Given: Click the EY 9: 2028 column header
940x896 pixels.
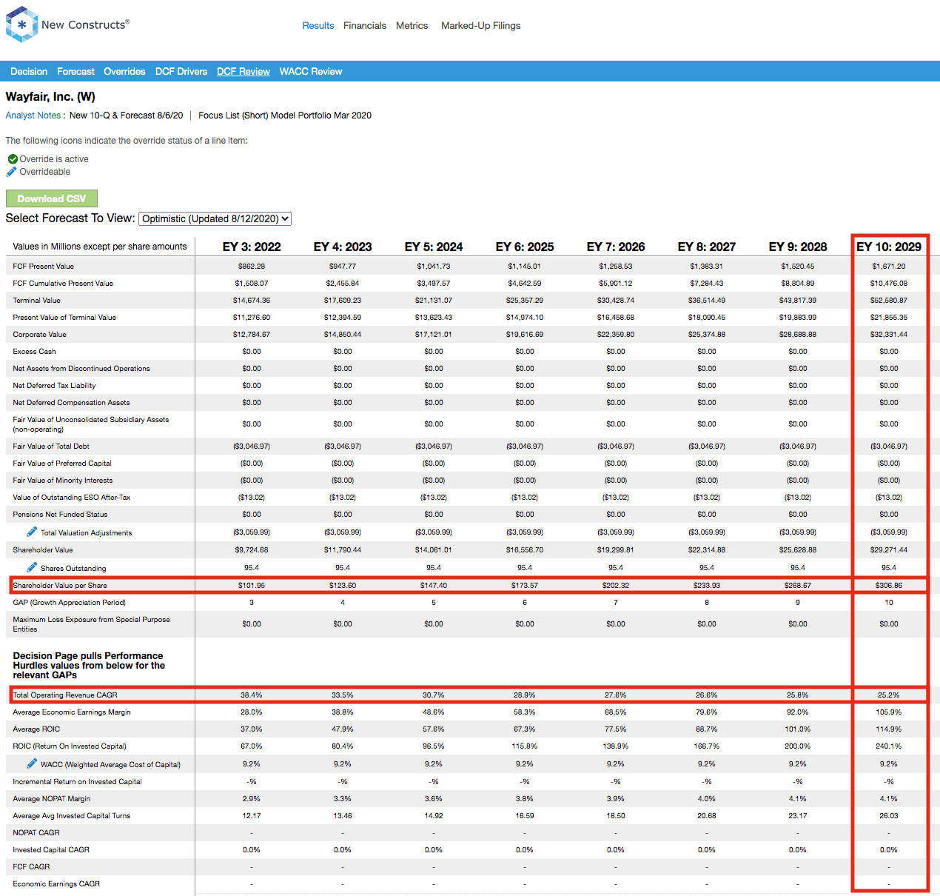Looking at the screenshot, I should pyautogui.click(x=798, y=247).
